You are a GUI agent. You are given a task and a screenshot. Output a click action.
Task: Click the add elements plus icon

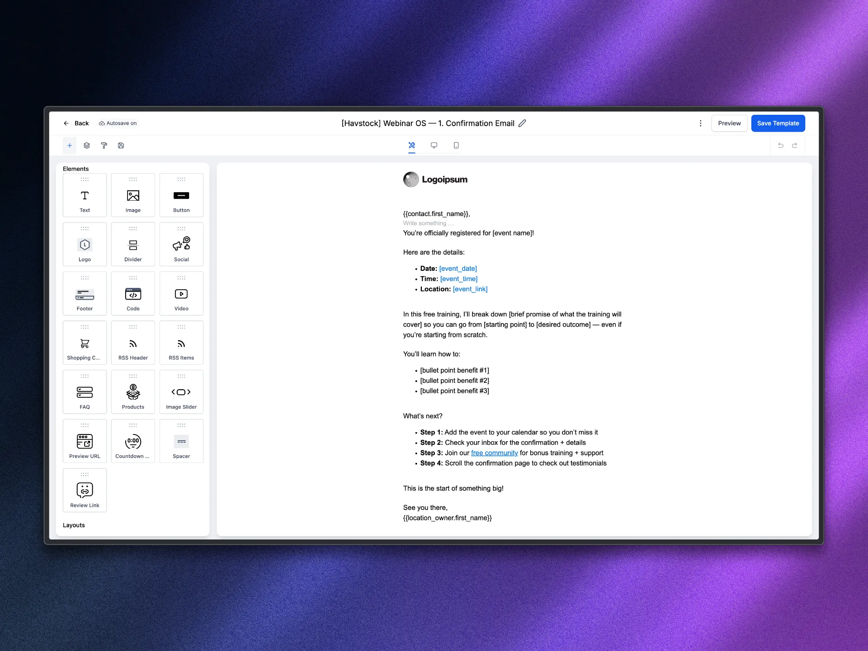coord(70,146)
